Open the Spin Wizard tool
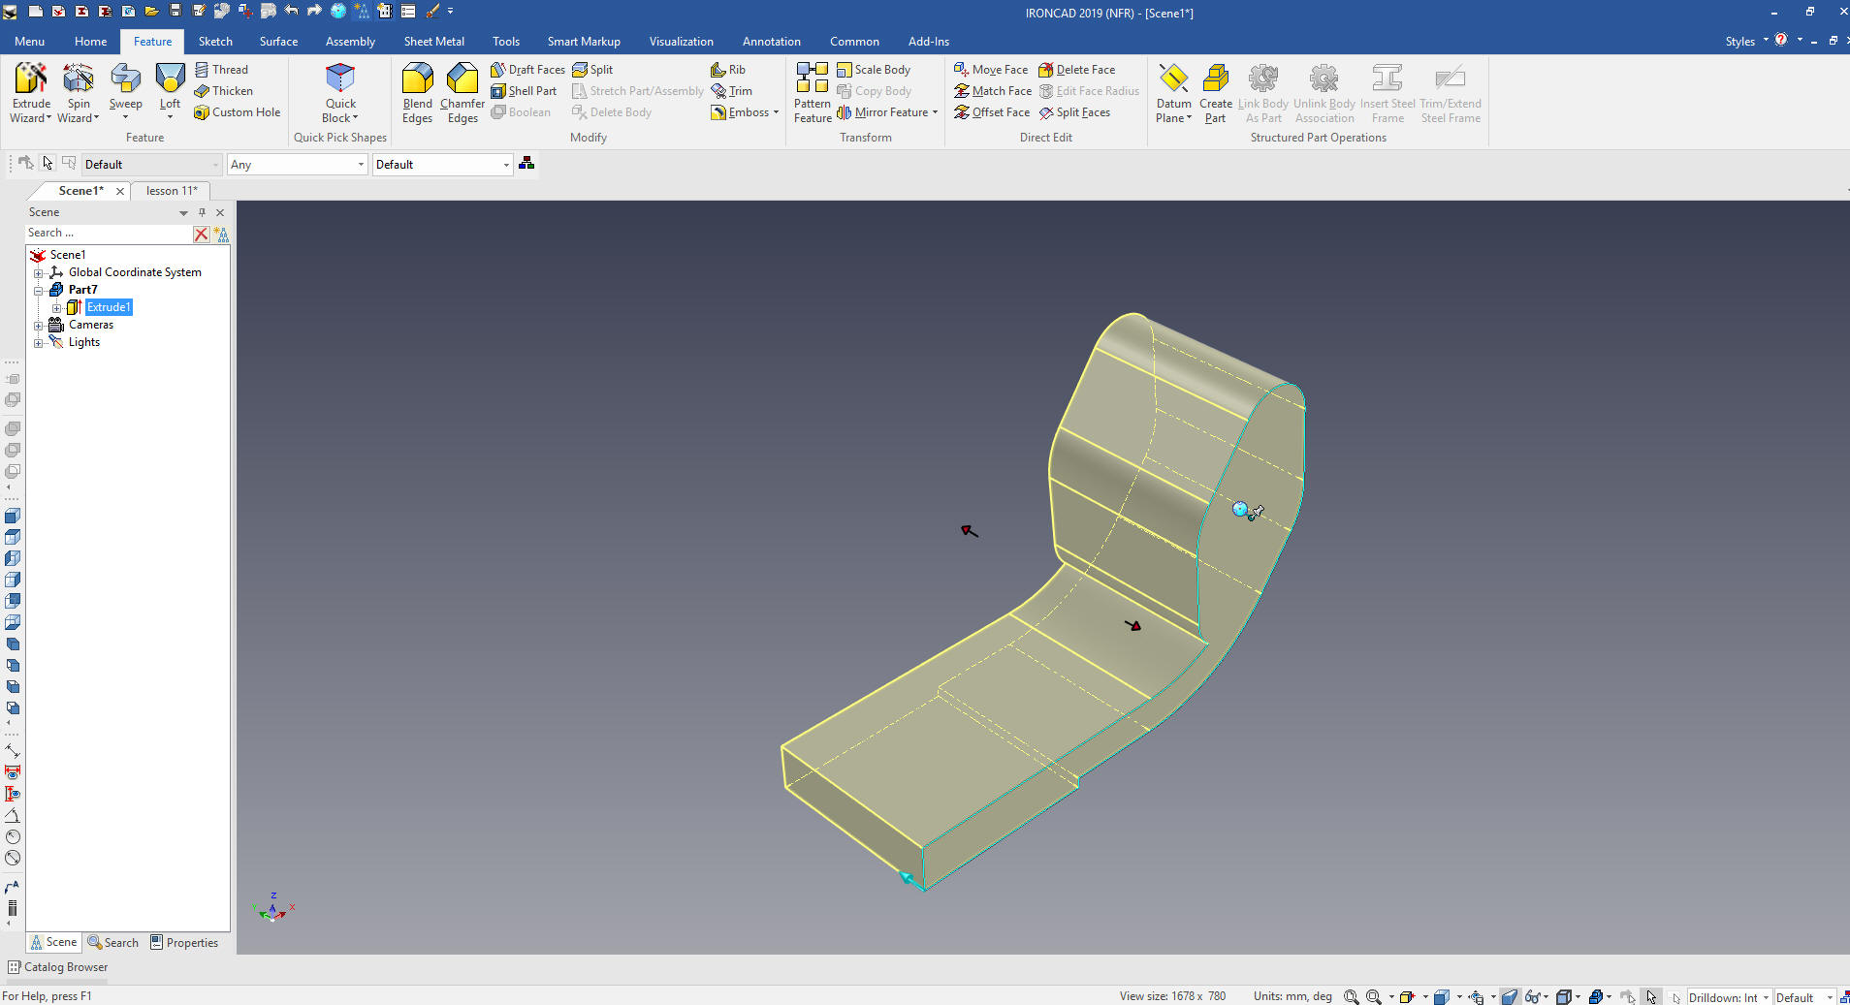Viewport: 1850px width, 1005px height. tap(79, 93)
